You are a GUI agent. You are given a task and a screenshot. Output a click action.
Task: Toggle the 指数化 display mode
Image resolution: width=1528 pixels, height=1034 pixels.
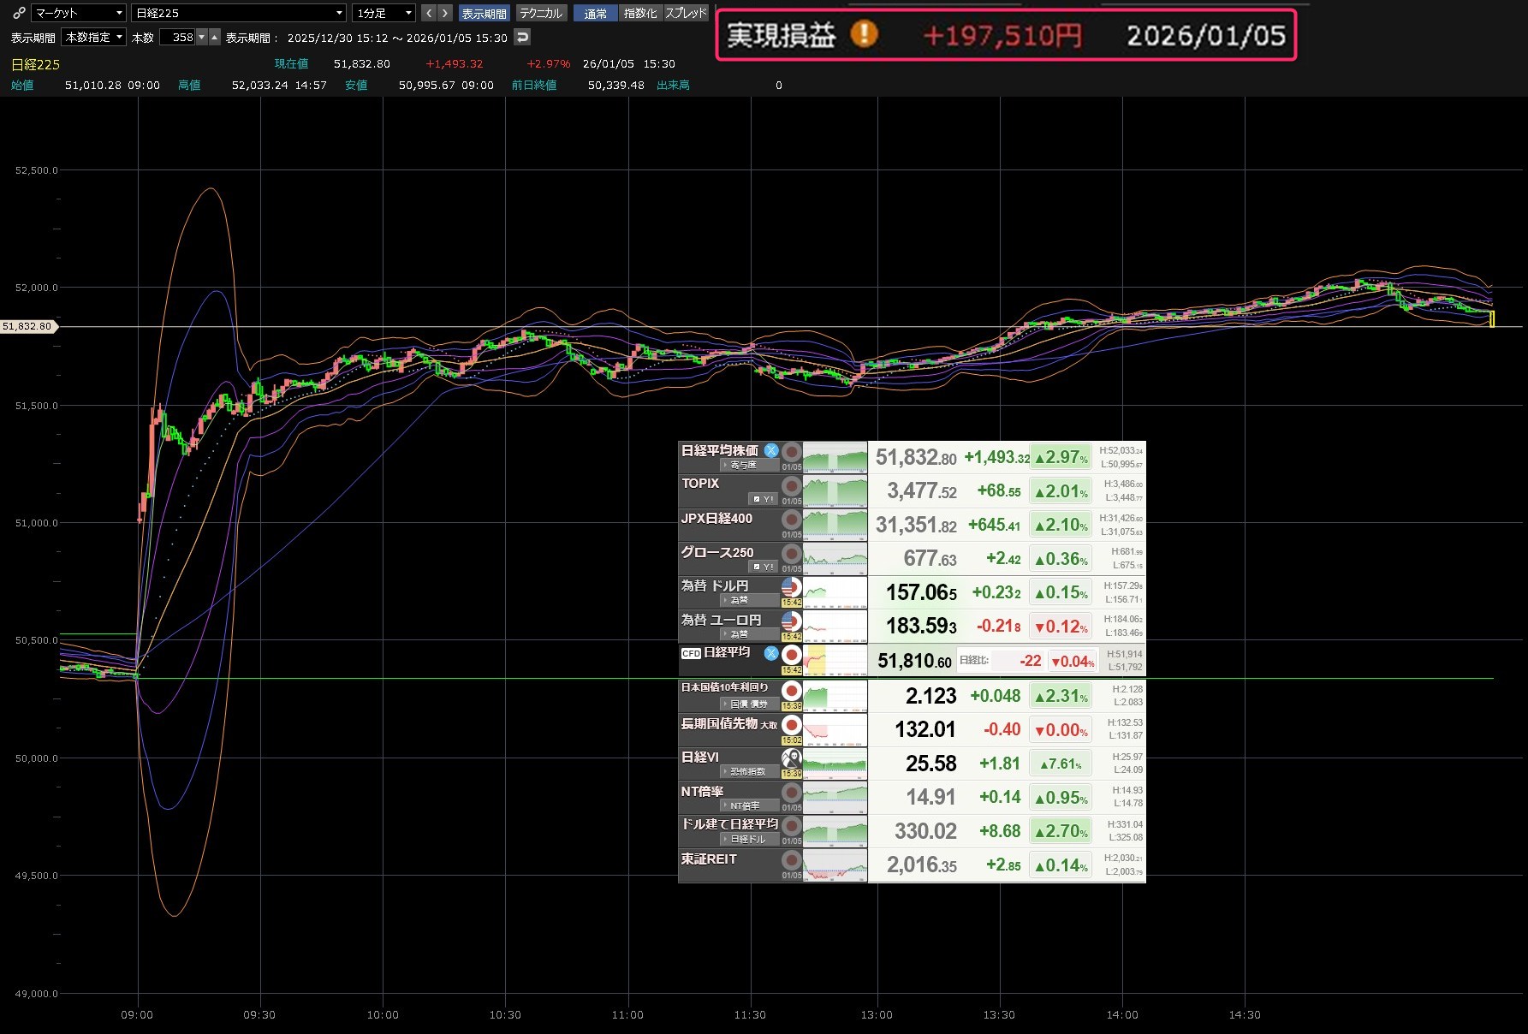click(640, 14)
